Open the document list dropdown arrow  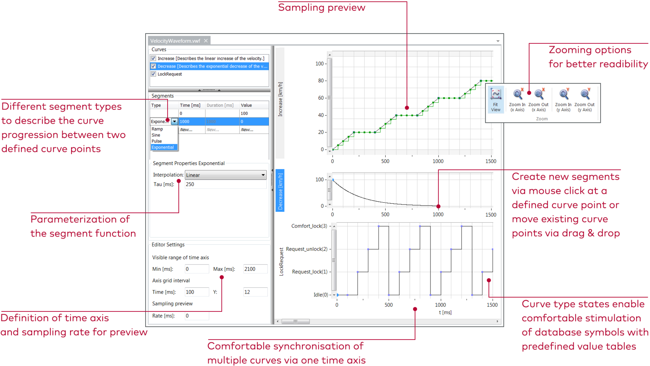(498, 41)
